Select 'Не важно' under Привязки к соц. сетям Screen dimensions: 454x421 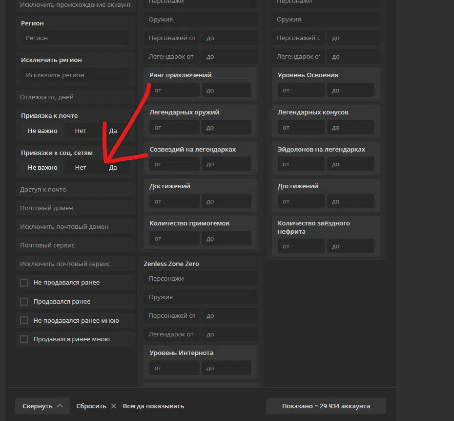[x=42, y=168]
